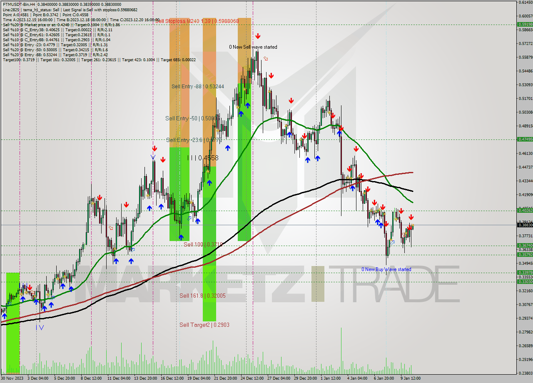
Task: Click the 'Sell 100 | 0.3719' label
Action: coord(203,244)
